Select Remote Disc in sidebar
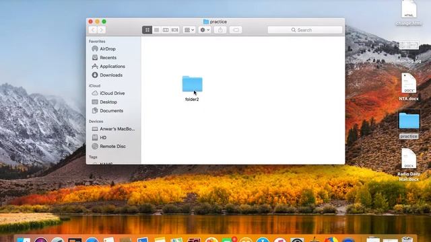Screen dimensions: 431x242 (113, 147)
